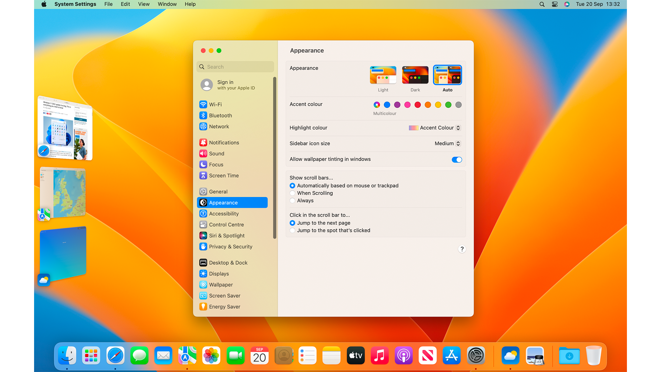Choose Jump to the spot that's clicked
The height and width of the screenshot is (372, 661).
(293, 230)
